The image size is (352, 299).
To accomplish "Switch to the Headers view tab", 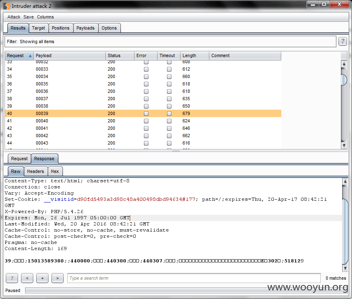I will tap(35, 171).
